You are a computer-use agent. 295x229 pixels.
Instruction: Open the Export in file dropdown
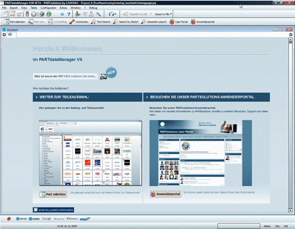(x=163, y=14)
